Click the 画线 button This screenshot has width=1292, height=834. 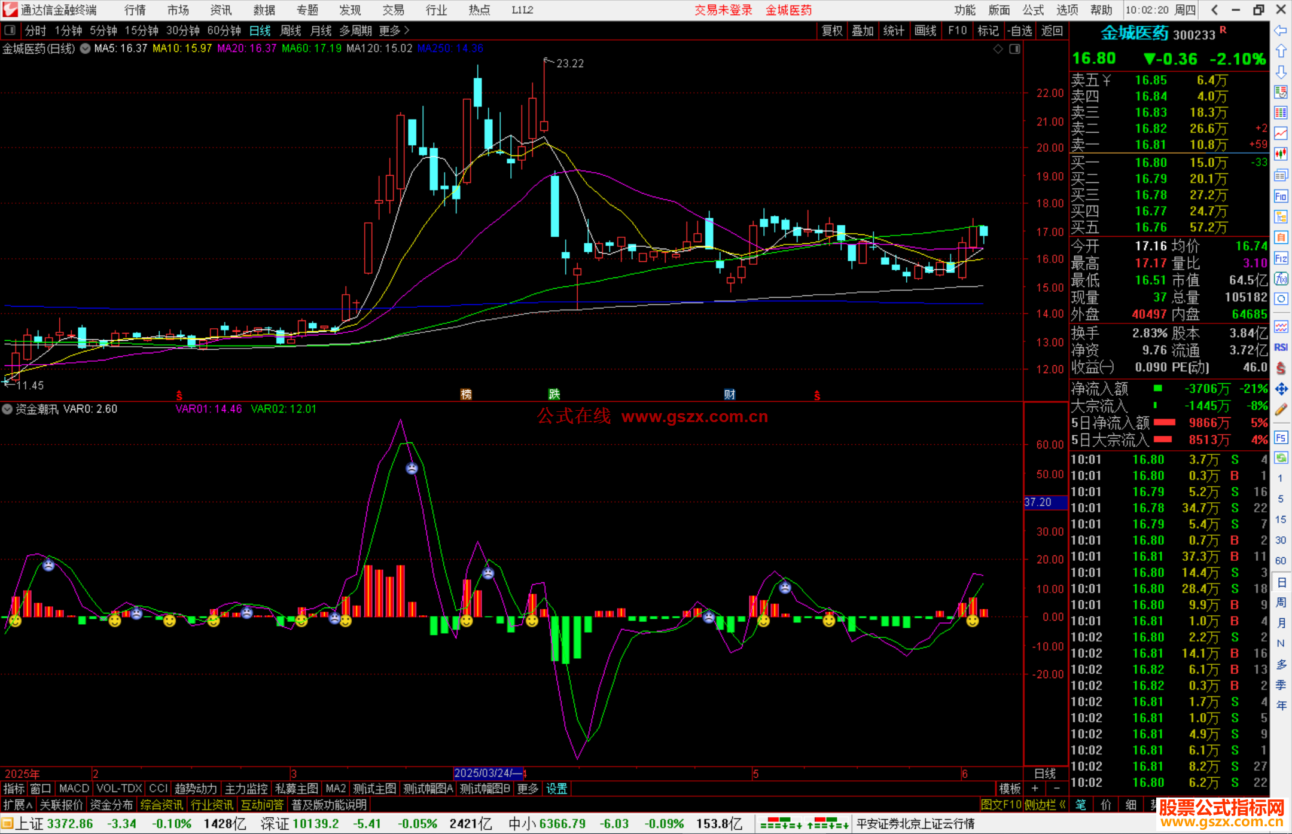coord(925,30)
